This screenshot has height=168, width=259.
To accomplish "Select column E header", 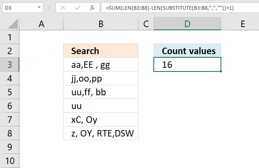I will [242, 24].
